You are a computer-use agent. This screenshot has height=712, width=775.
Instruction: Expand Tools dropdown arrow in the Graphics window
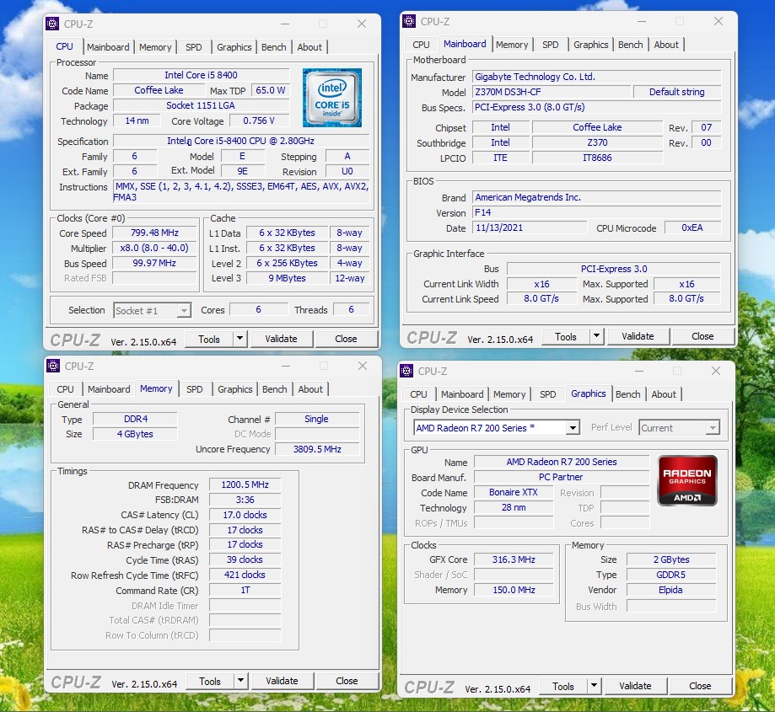tap(594, 686)
